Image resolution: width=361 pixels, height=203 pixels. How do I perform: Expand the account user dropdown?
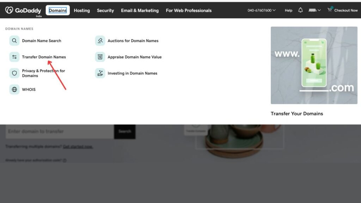(314, 10)
